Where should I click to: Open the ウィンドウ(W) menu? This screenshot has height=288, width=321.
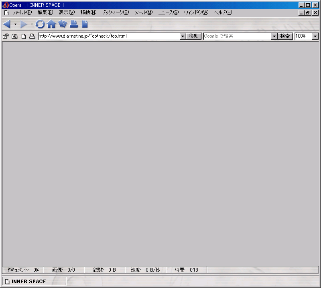coord(196,12)
